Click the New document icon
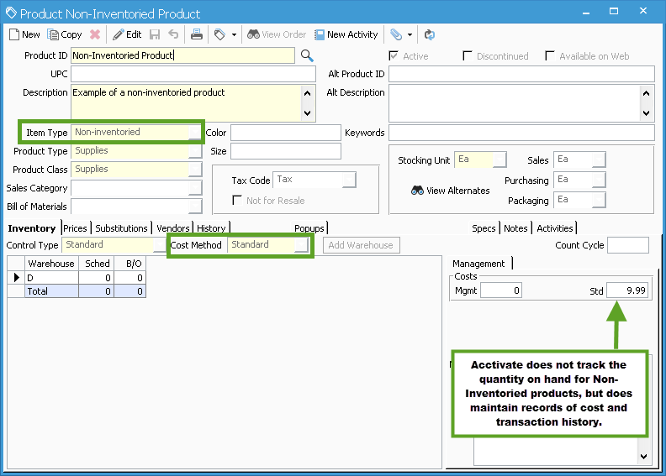 [14, 34]
